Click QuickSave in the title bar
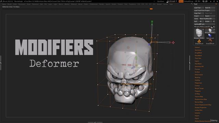 (160, 1)
